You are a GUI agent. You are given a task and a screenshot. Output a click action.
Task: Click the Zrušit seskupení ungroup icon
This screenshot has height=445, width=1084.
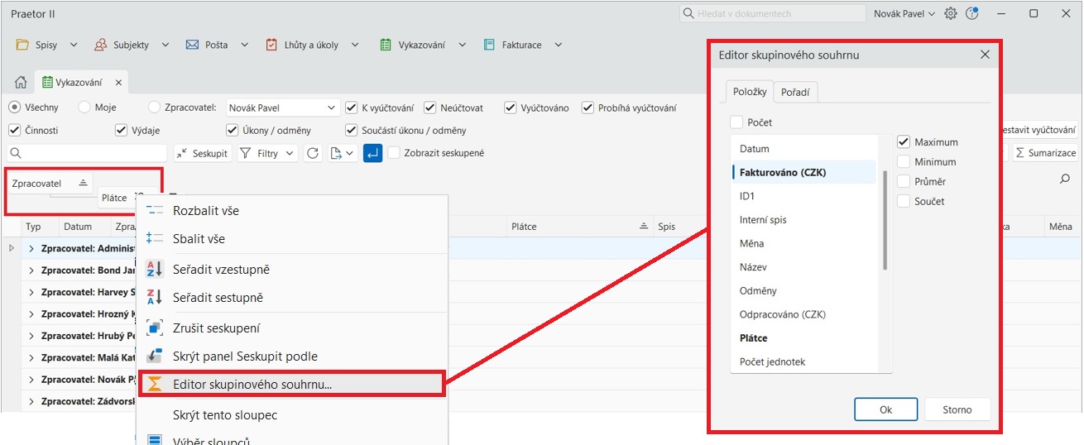coord(155,328)
